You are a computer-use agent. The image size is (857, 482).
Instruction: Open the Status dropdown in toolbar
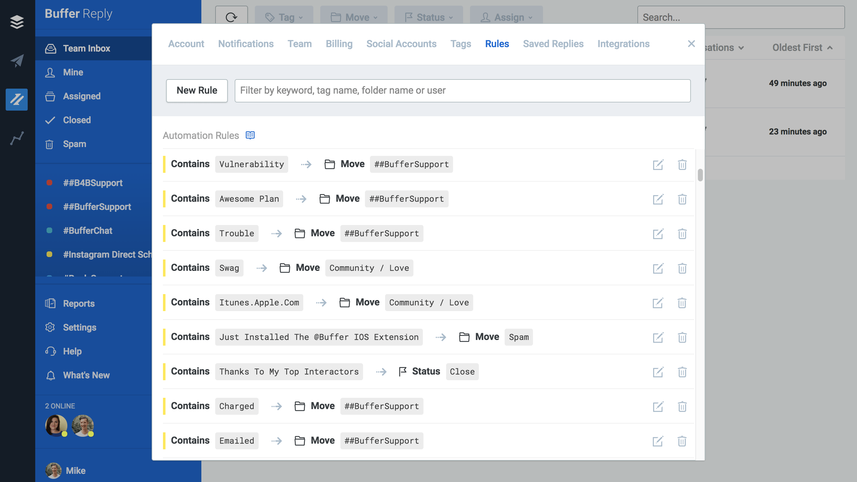pyautogui.click(x=428, y=17)
